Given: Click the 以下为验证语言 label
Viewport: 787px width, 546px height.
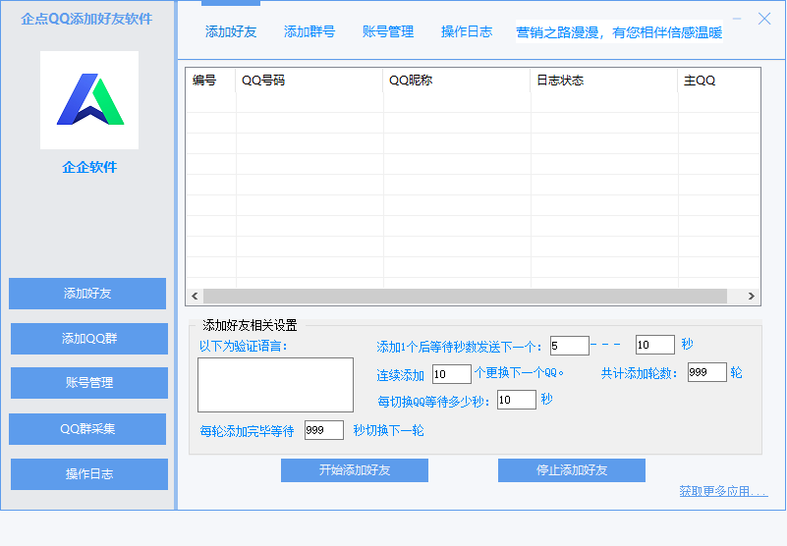Looking at the screenshot, I should click(244, 347).
